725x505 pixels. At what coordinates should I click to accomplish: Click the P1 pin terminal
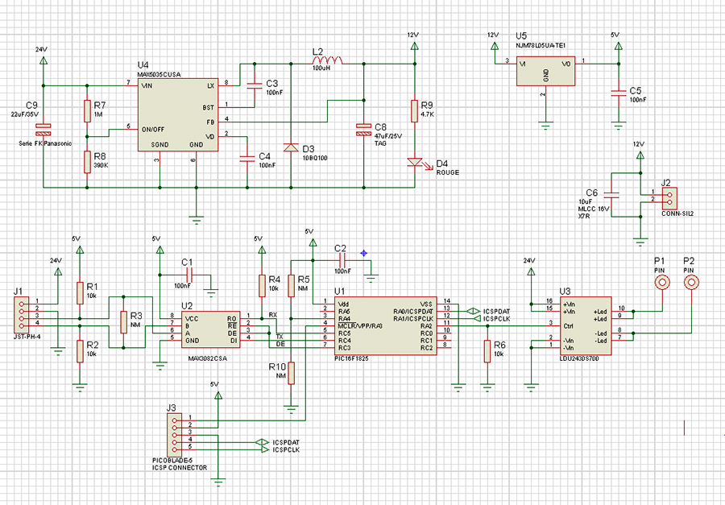point(661,283)
